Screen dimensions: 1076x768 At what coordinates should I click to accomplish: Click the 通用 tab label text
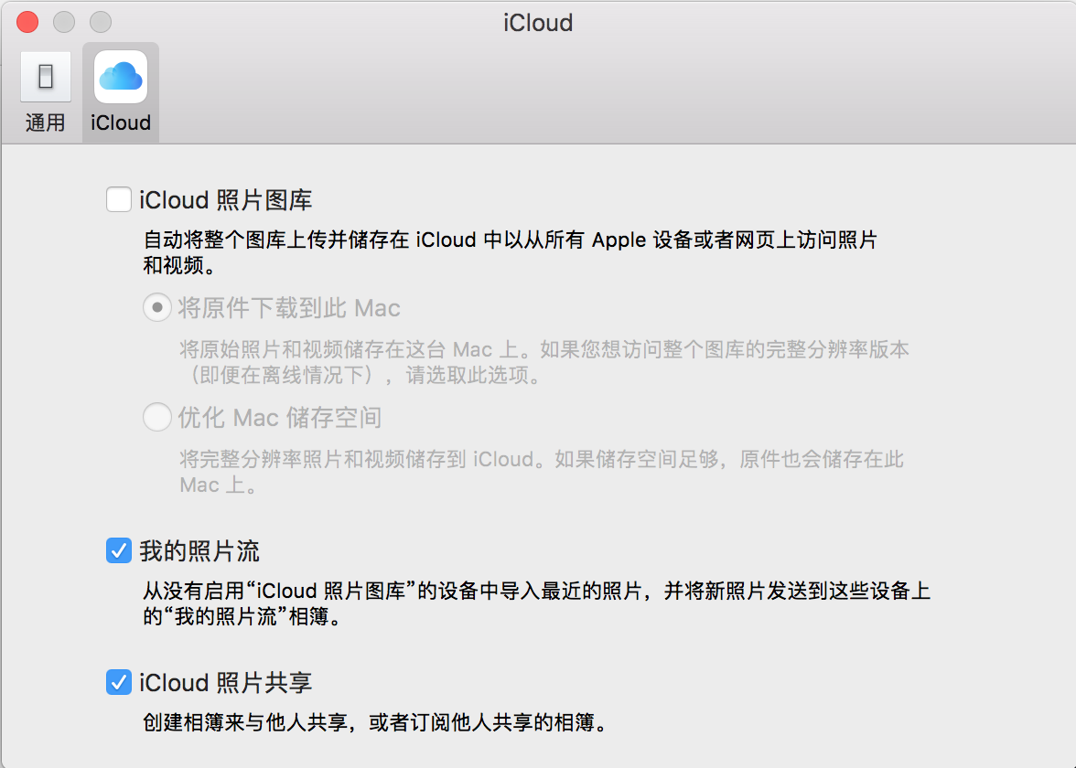(45, 123)
